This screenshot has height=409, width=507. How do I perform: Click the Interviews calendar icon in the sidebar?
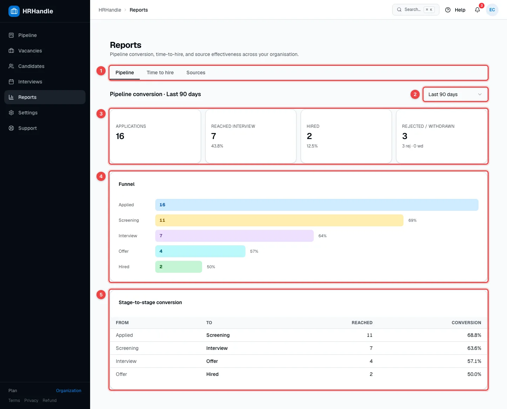(x=11, y=82)
